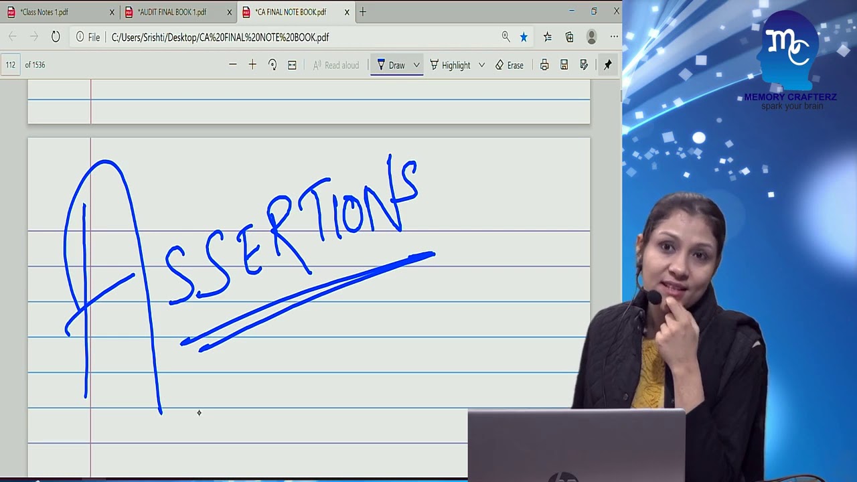
Task: Save the PDF with floppy icon
Action: [564, 65]
